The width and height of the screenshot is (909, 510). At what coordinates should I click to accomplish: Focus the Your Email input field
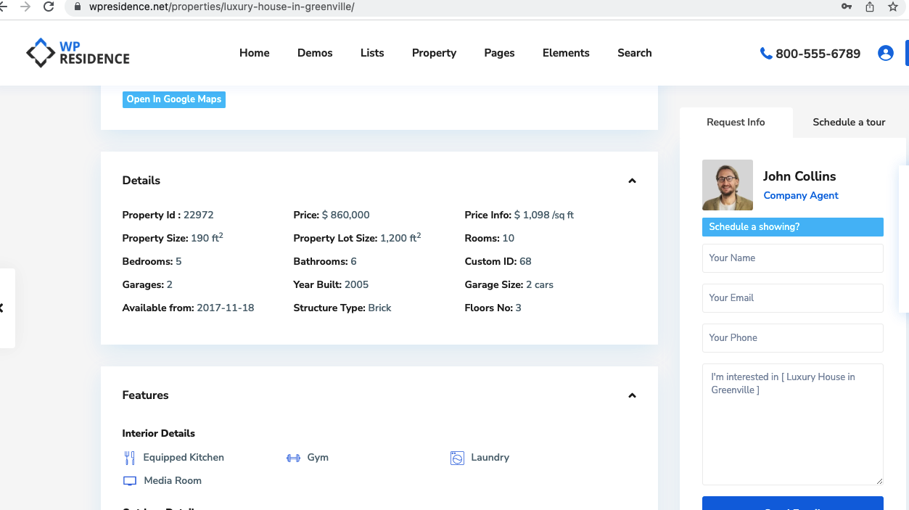coord(793,298)
